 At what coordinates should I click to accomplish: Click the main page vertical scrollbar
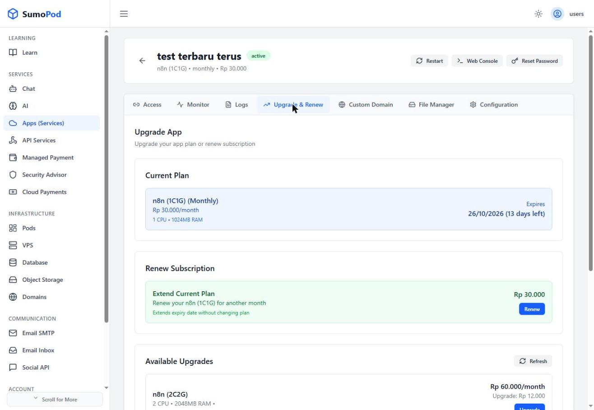tap(590, 154)
